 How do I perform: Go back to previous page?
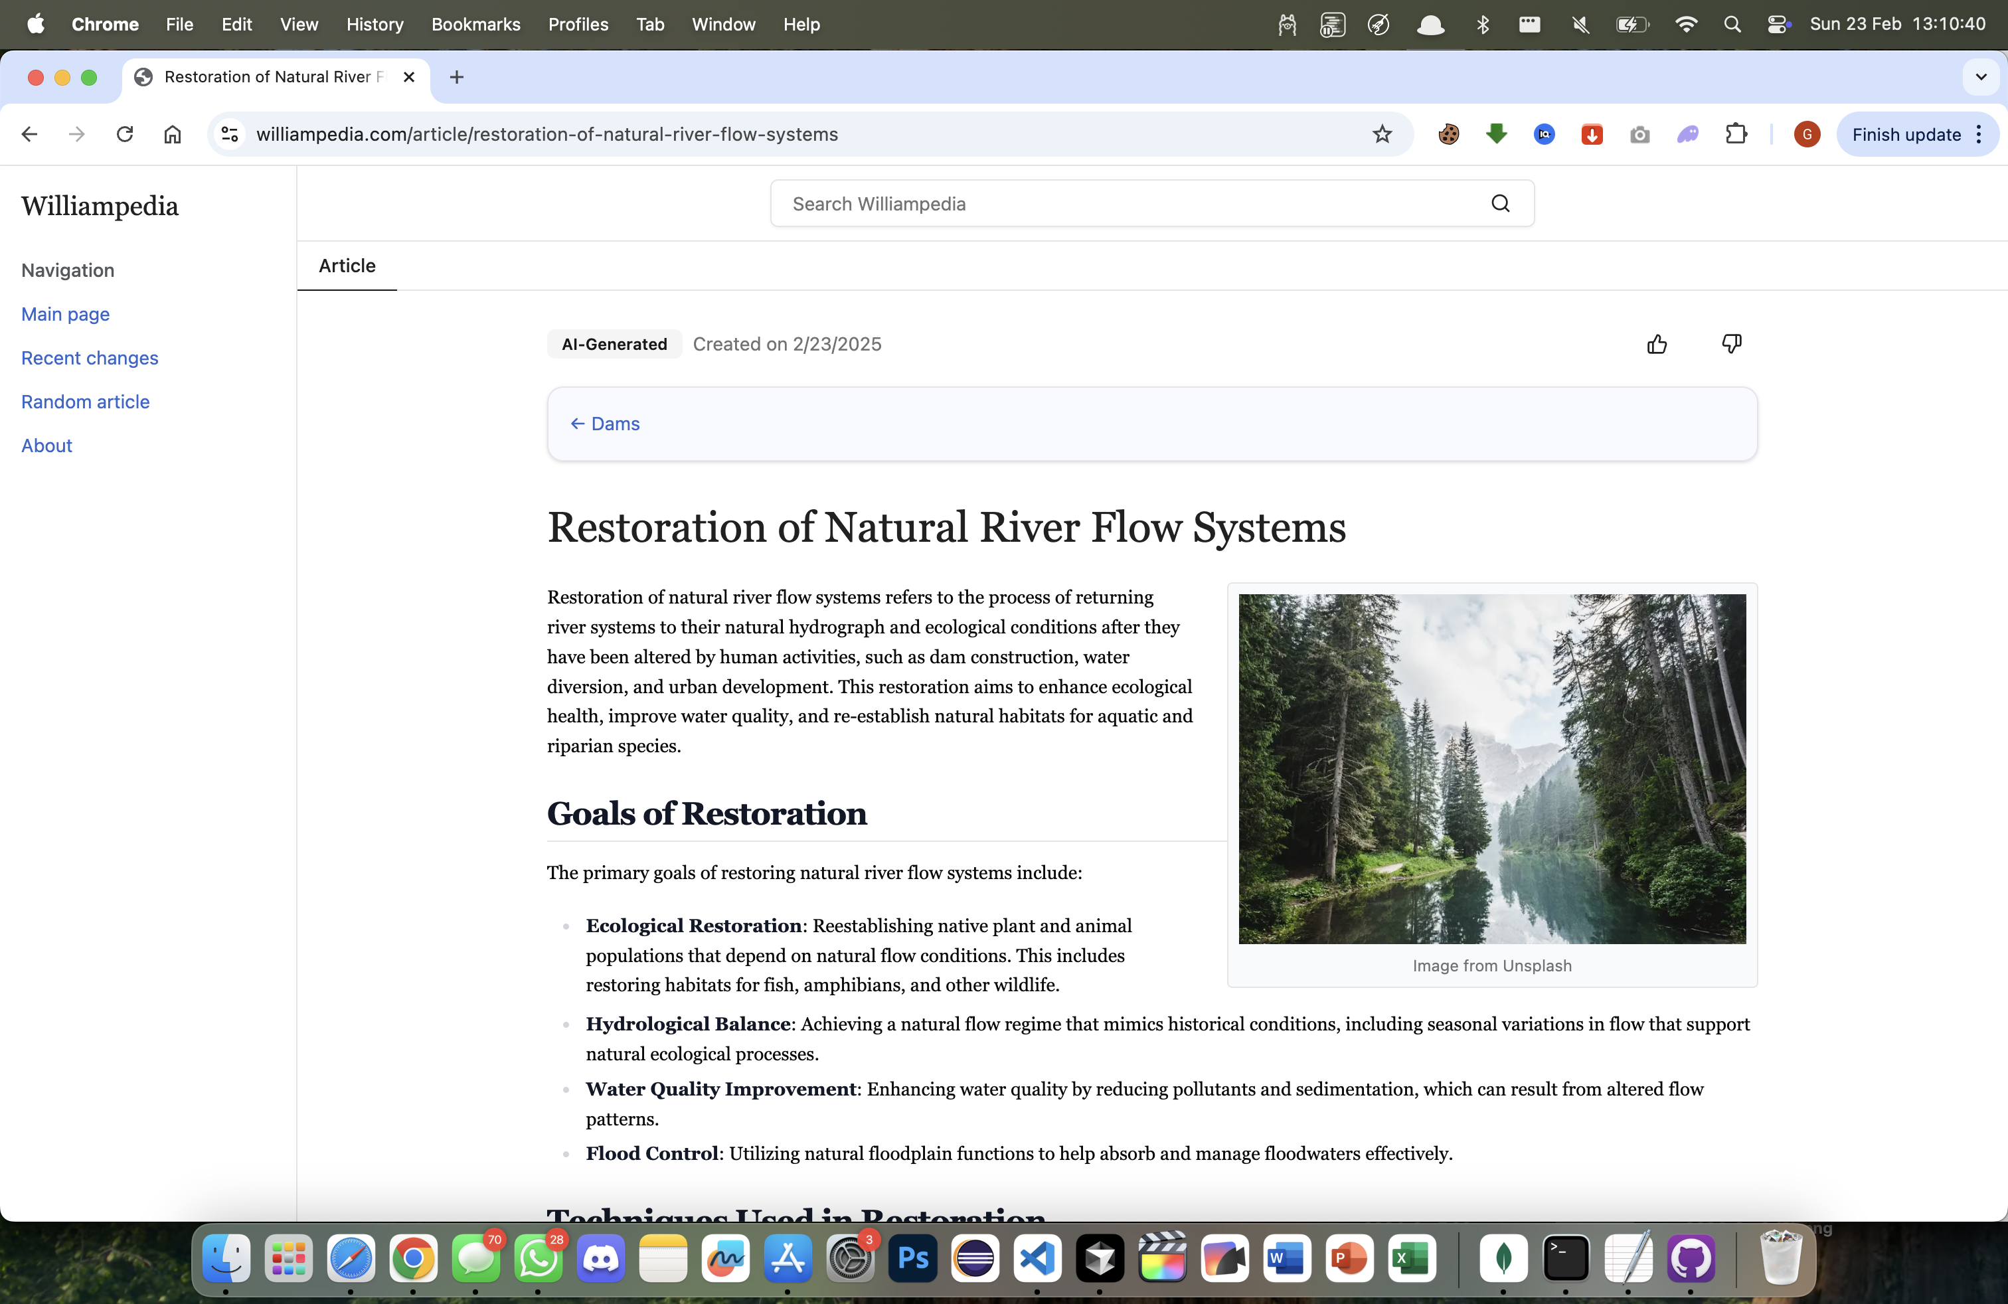(x=29, y=134)
